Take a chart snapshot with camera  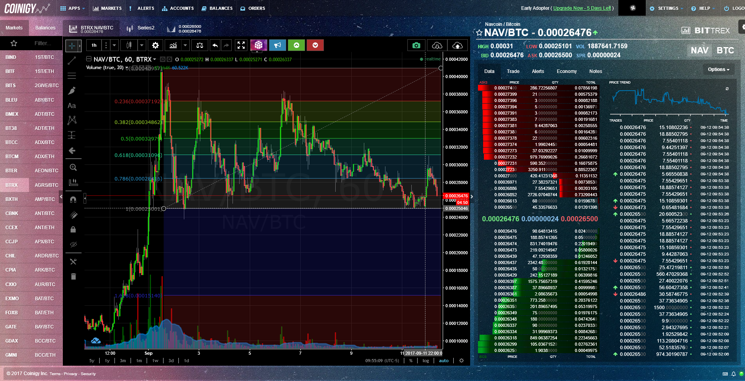pos(416,46)
